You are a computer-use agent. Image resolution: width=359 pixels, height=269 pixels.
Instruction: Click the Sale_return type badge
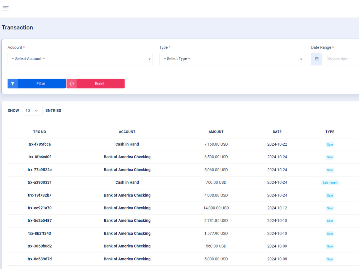pyautogui.click(x=330, y=183)
